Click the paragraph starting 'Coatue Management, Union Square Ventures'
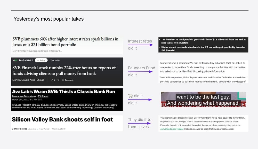This screenshot has height=149, width=258. 203,80
